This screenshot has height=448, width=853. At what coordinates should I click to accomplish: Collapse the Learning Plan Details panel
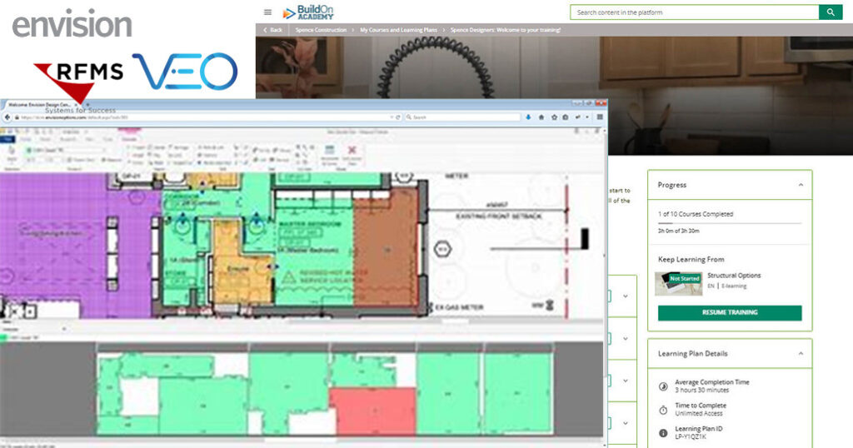[x=801, y=354]
